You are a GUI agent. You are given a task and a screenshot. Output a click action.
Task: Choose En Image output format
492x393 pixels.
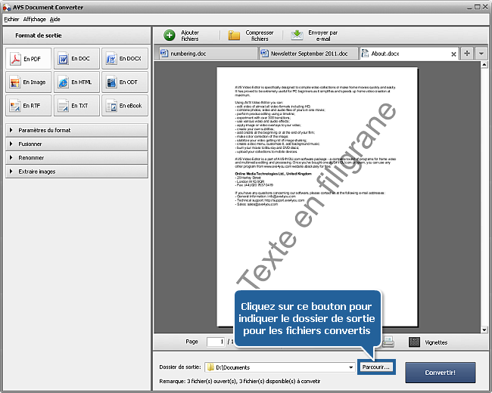pos(28,82)
